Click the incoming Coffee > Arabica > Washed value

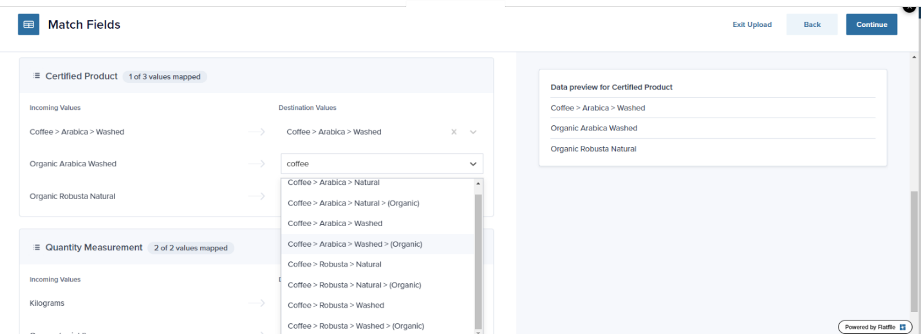(x=77, y=132)
